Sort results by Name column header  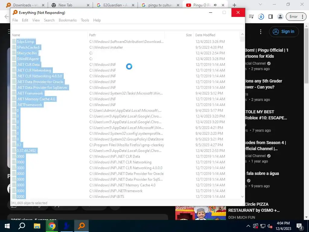point(49,35)
